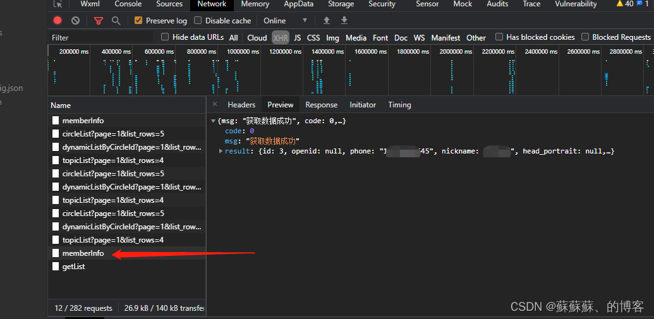The width and height of the screenshot is (654, 319).
Task: Select the getList request row
Action: click(127, 267)
